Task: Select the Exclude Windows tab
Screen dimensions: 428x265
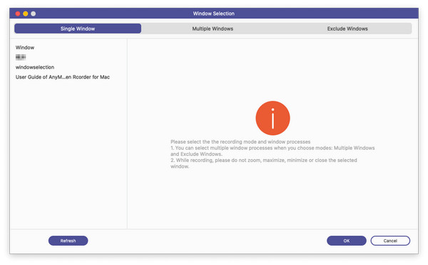Action: pos(347,29)
